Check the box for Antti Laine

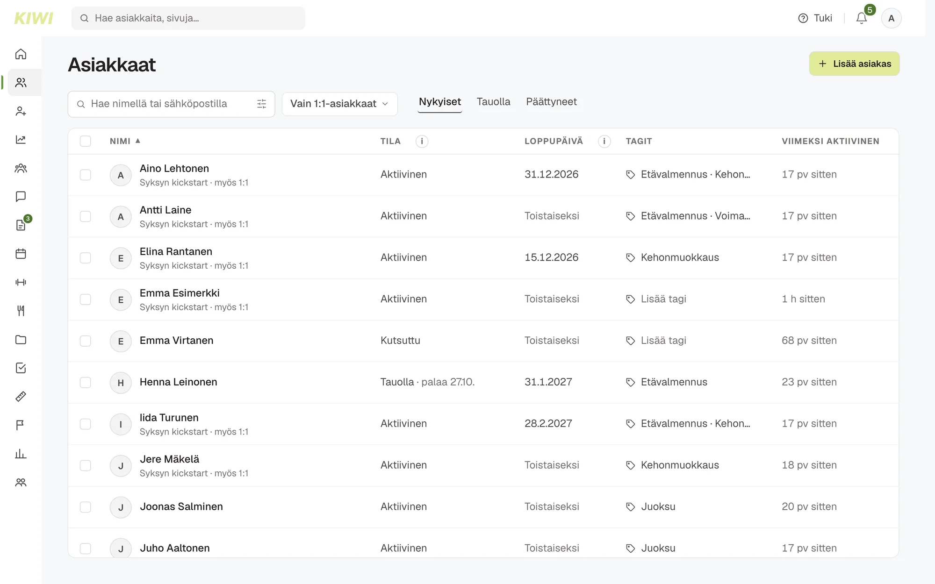point(85,216)
